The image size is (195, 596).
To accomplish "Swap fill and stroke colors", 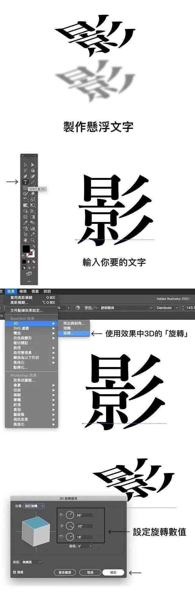I will tap(34, 246).
